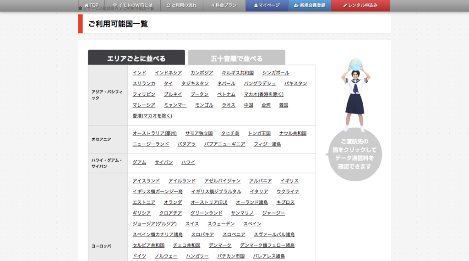Open ドイツ link
The width and height of the screenshot is (469, 261).
(x=139, y=256)
